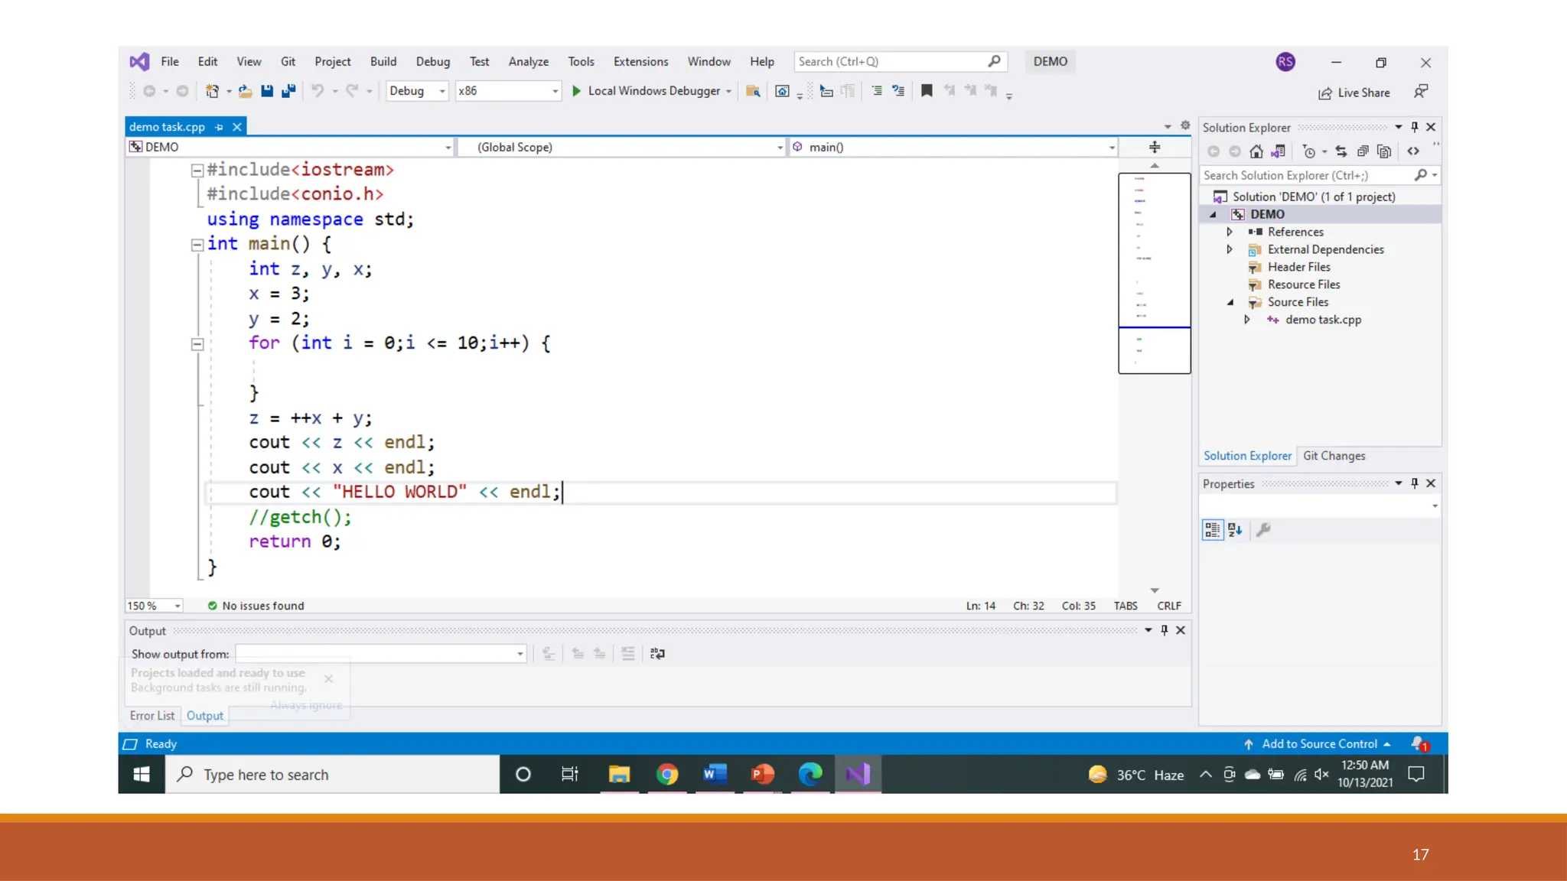Click the View Code icon in Solution Explorer
Image resolution: width=1567 pixels, height=881 pixels.
click(1413, 151)
